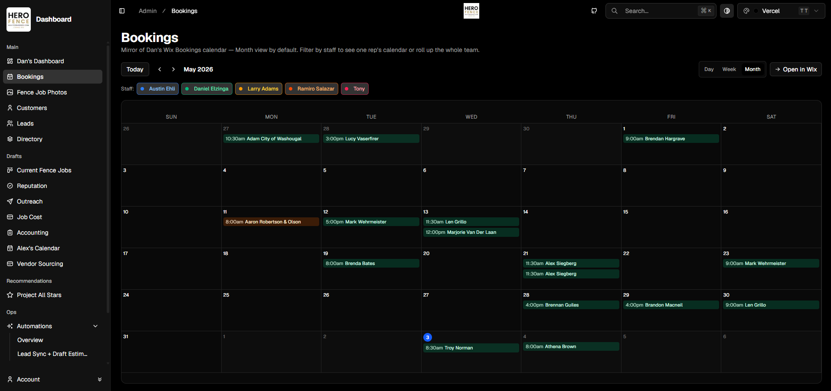
Task: Expand the Account menu chevrons
Action: [100, 379]
